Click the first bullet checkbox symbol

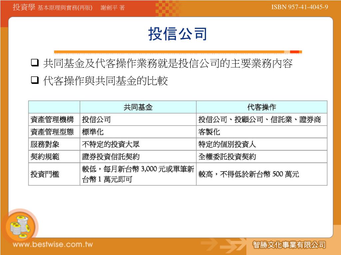coord(35,63)
